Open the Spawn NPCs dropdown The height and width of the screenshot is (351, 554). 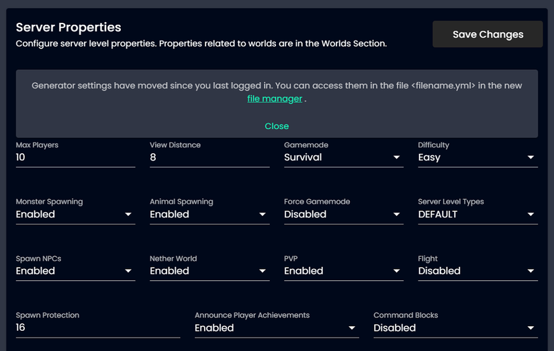[75, 271]
